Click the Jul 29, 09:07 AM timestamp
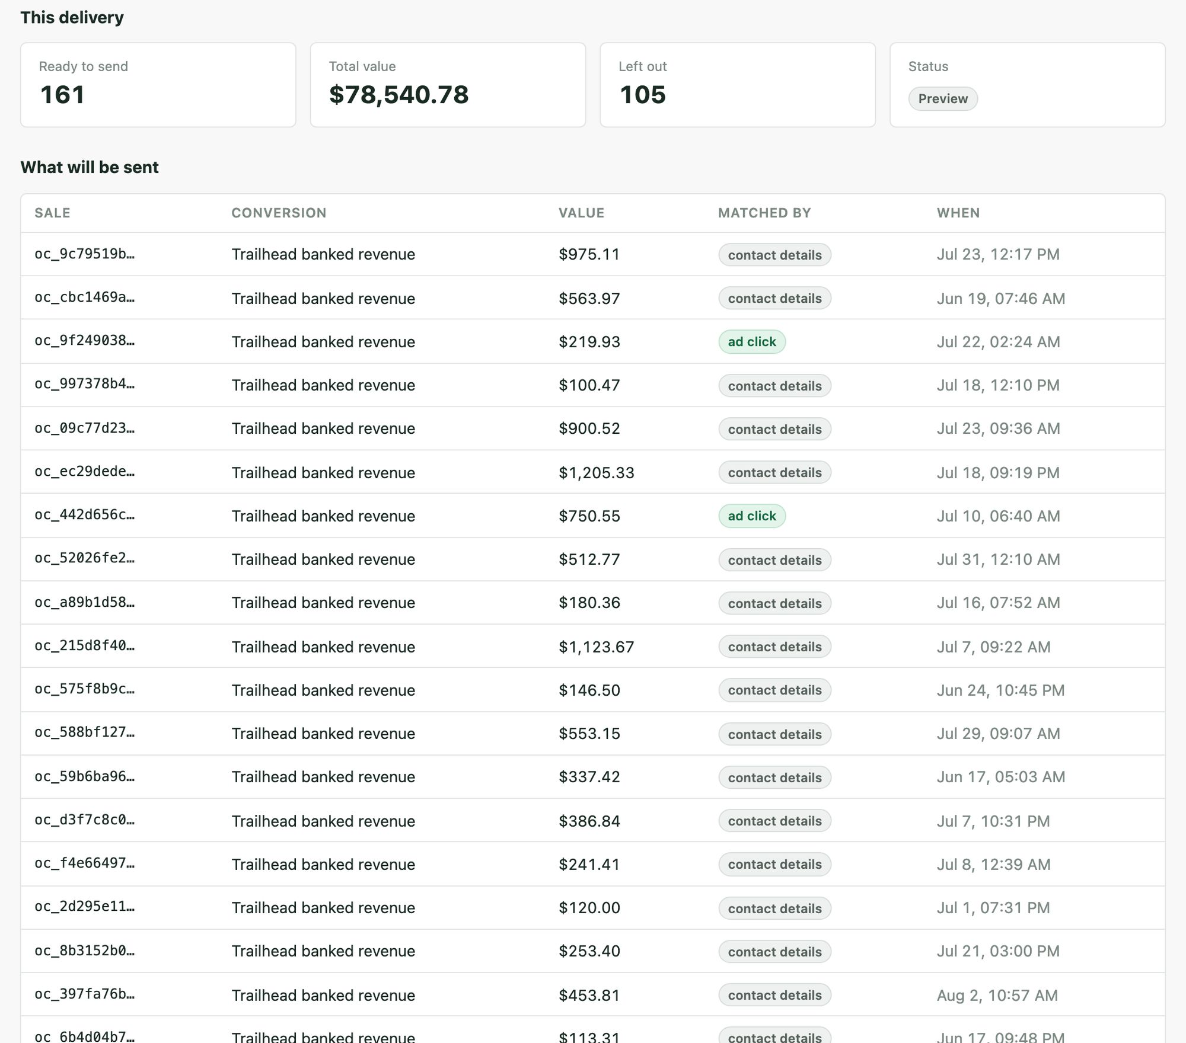The width and height of the screenshot is (1186, 1043). (999, 734)
